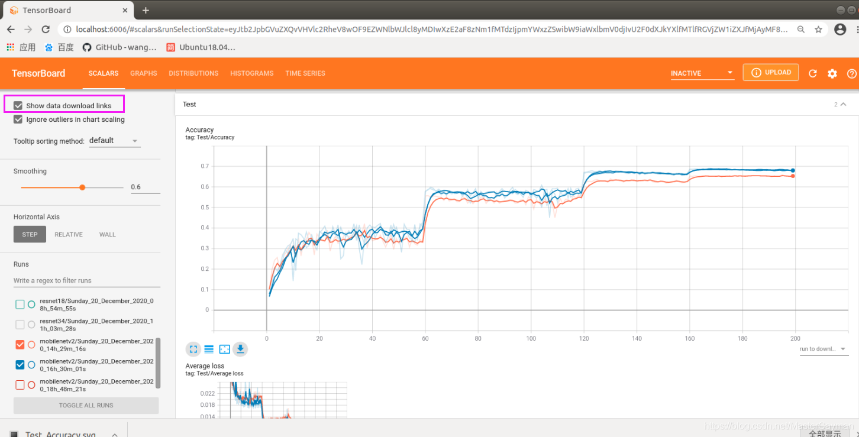859x437 pixels.
Task: Switch to the GRAPHS tab
Action: click(144, 73)
